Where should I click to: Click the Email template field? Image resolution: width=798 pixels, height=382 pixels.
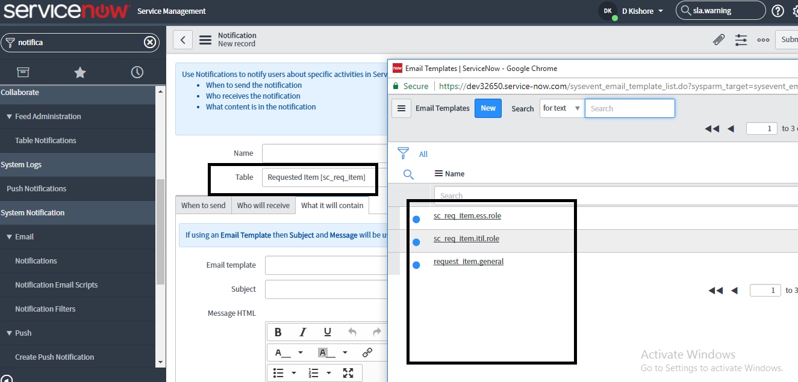click(326, 265)
